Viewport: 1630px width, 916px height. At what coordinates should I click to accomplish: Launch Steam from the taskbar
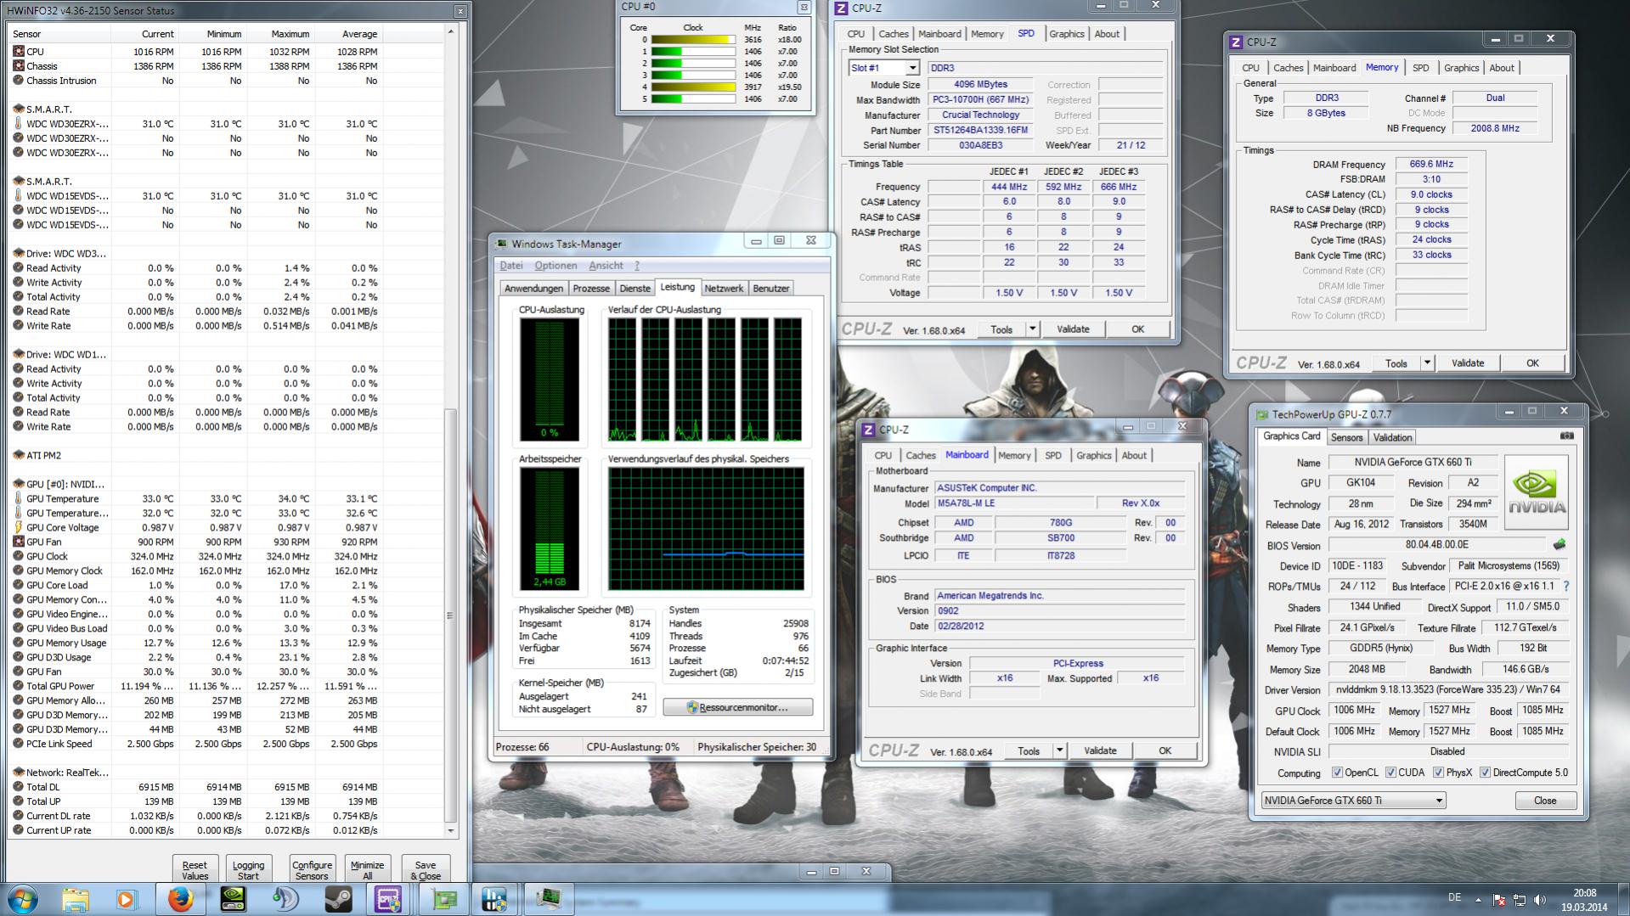(x=338, y=899)
